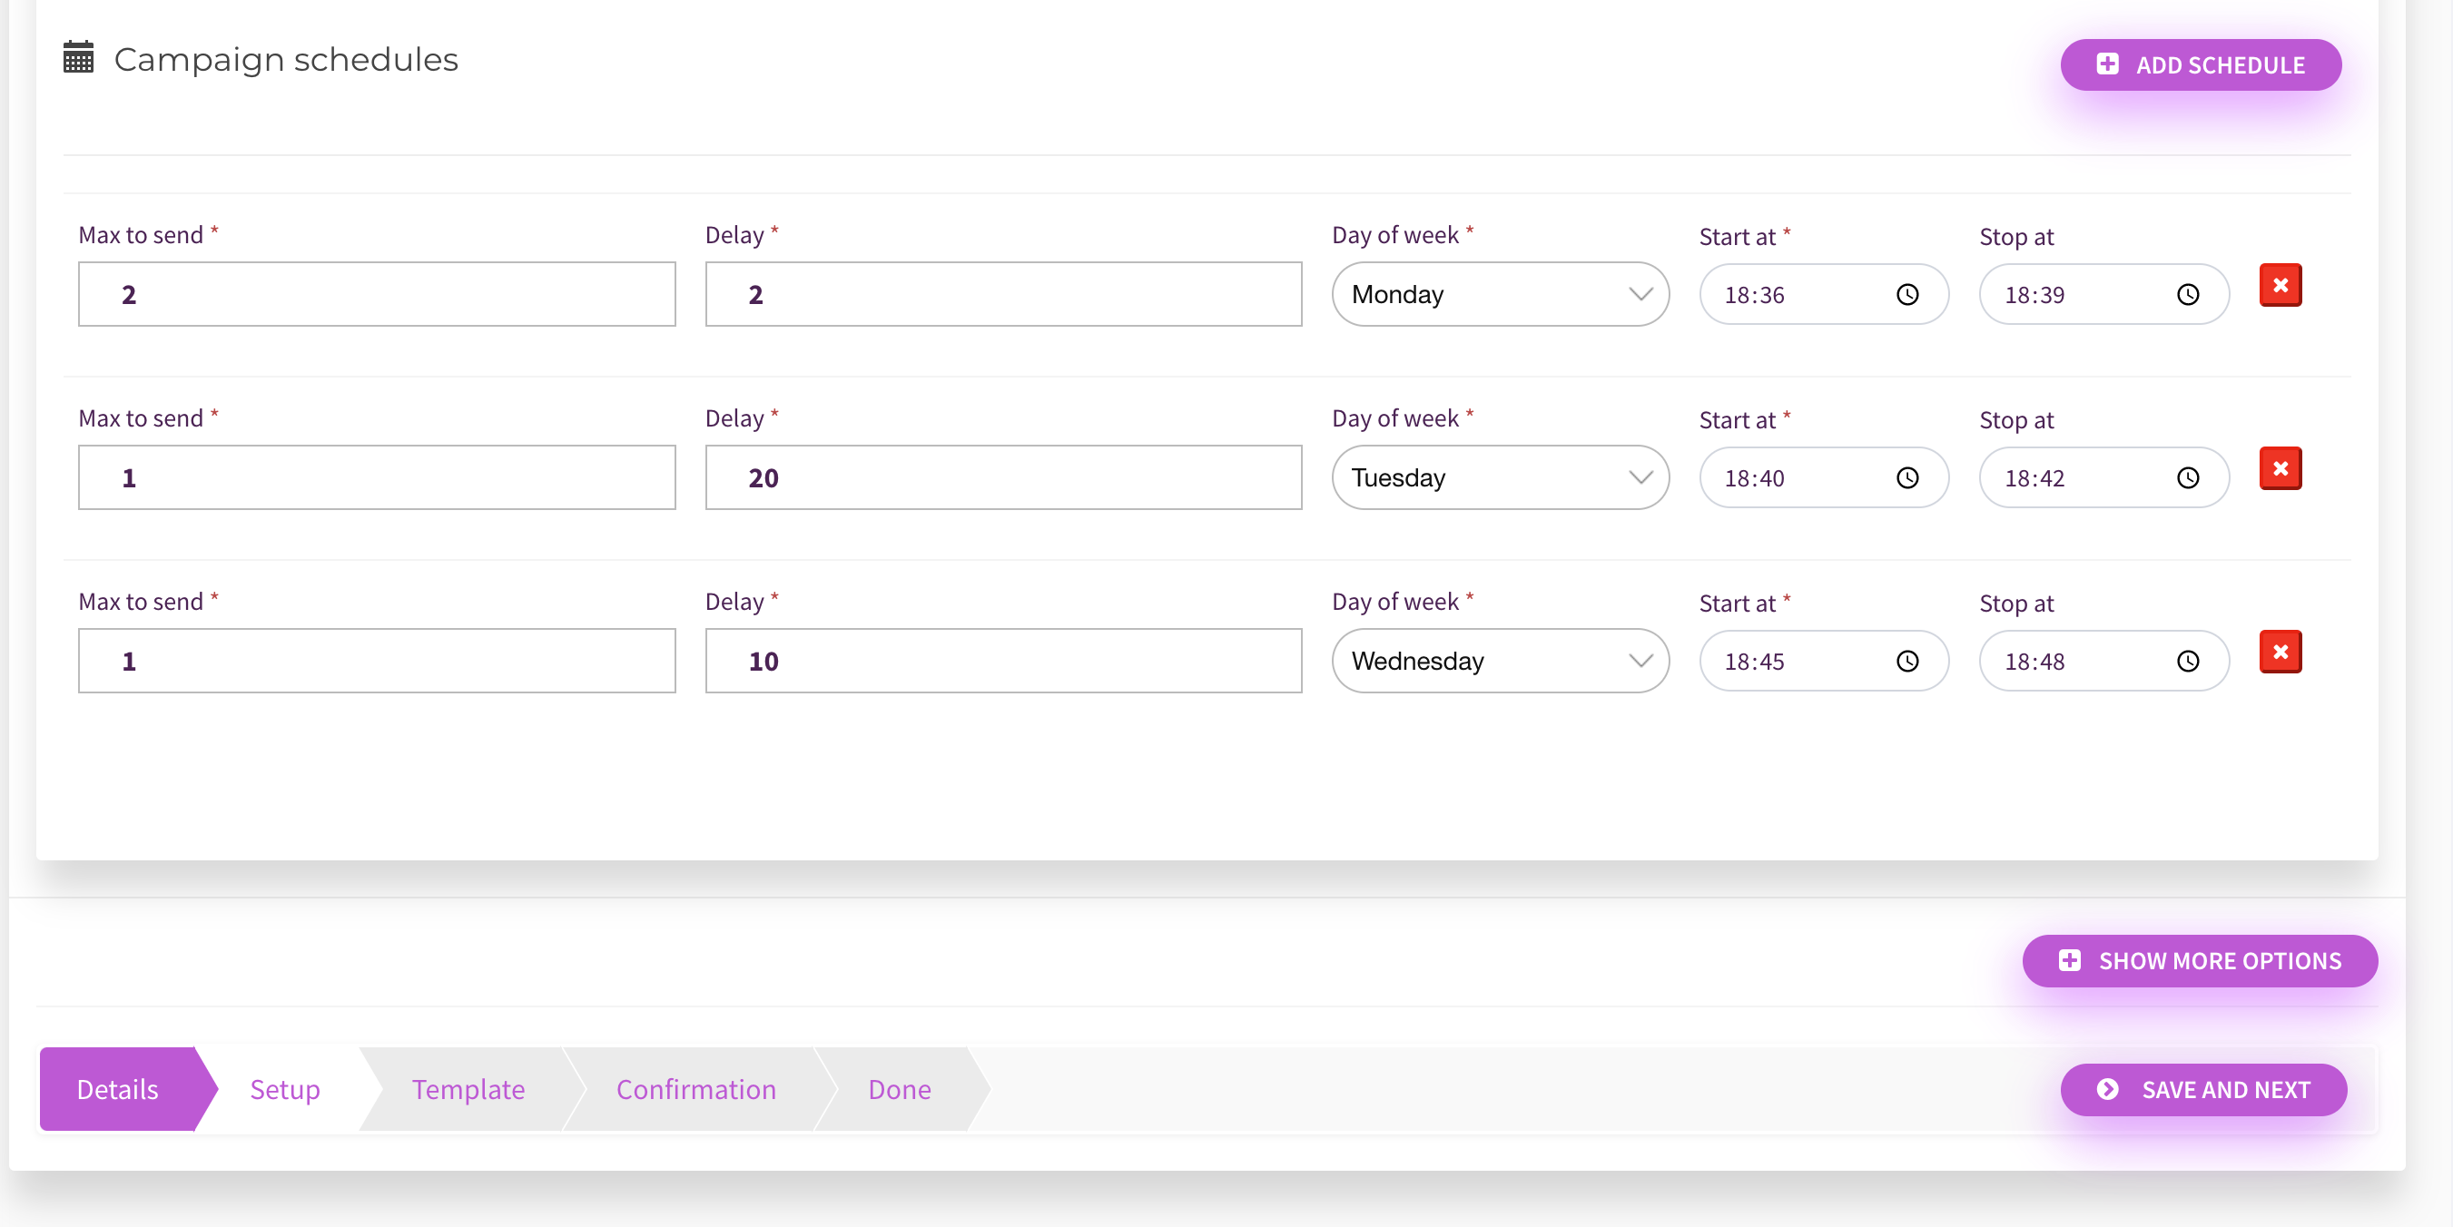The image size is (2453, 1227).
Task: Focus Delay field in Monday row
Action: point(1004,294)
